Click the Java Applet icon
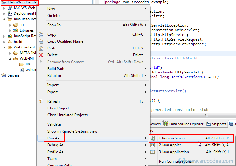Viewport: 236px width, 166px height. click(153, 145)
